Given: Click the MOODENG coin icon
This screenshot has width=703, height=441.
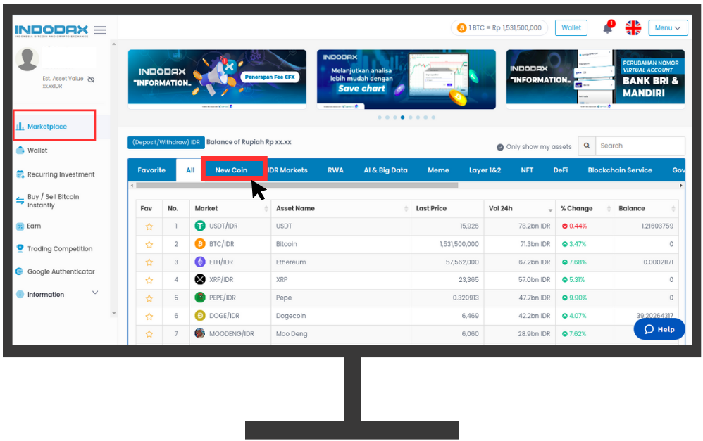Looking at the screenshot, I should [x=200, y=333].
